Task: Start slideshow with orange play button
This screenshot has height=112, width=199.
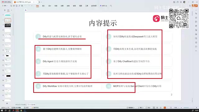Action: 165,108
